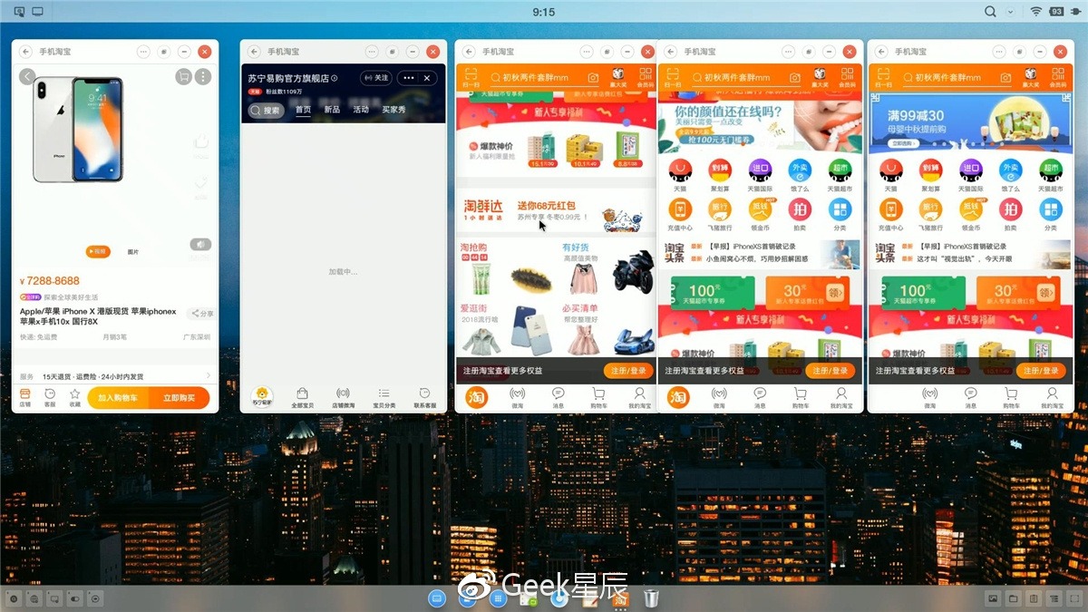Go back with gray arrow on iPhone product image

click(27, 77)
